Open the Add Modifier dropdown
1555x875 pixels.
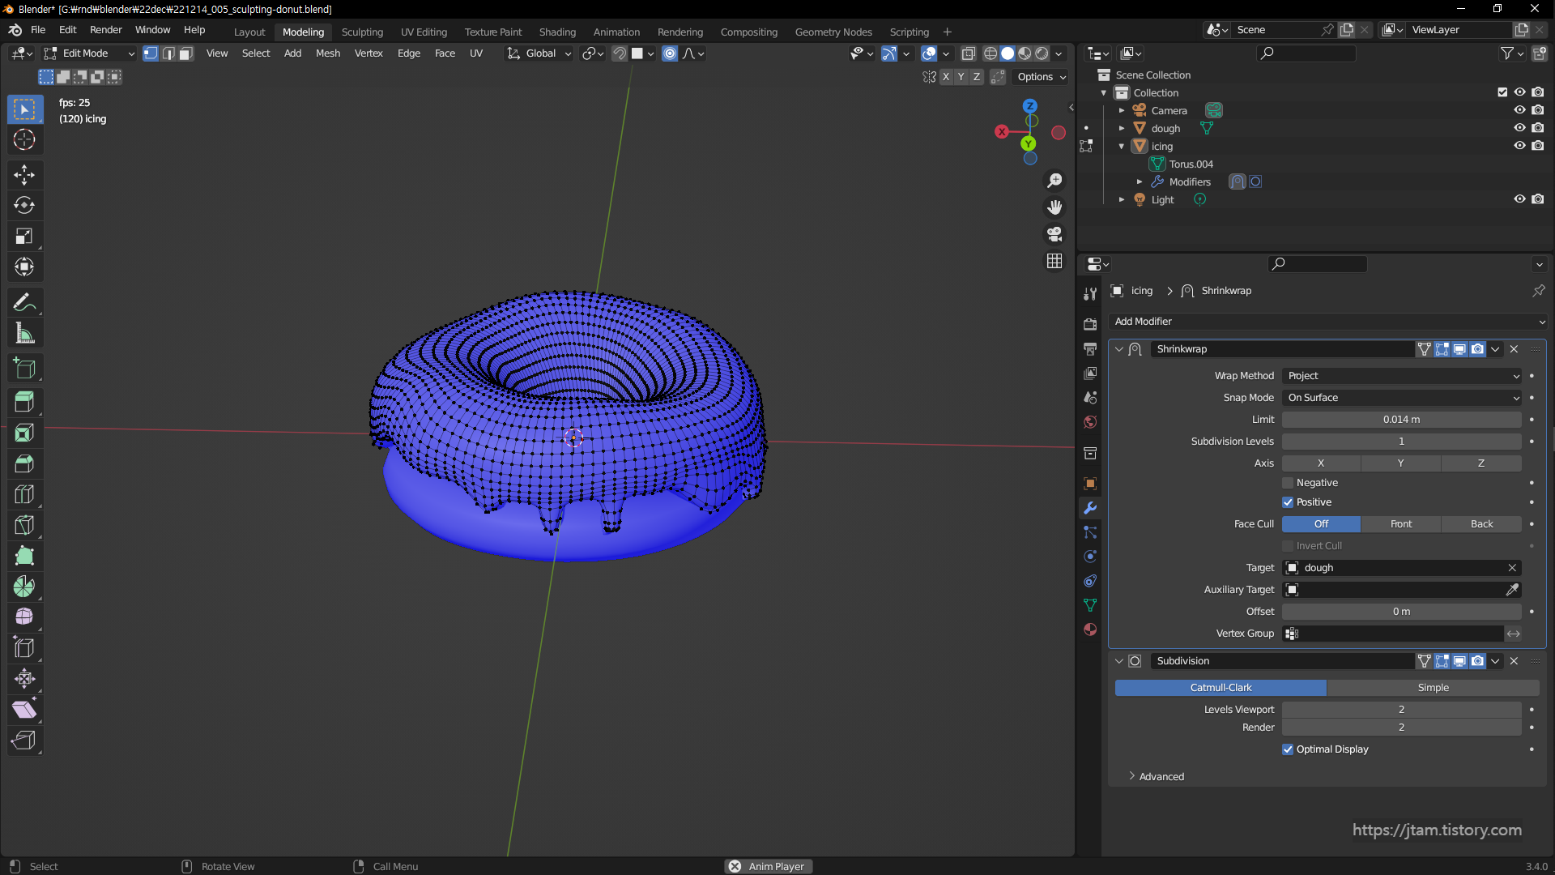click(x=1327, y=322)
